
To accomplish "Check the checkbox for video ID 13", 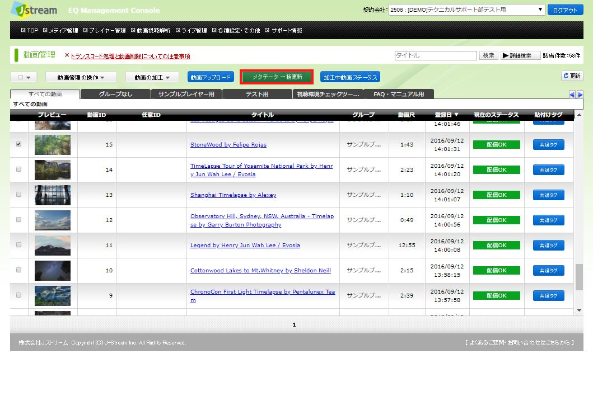I will [x=19, y=195].
